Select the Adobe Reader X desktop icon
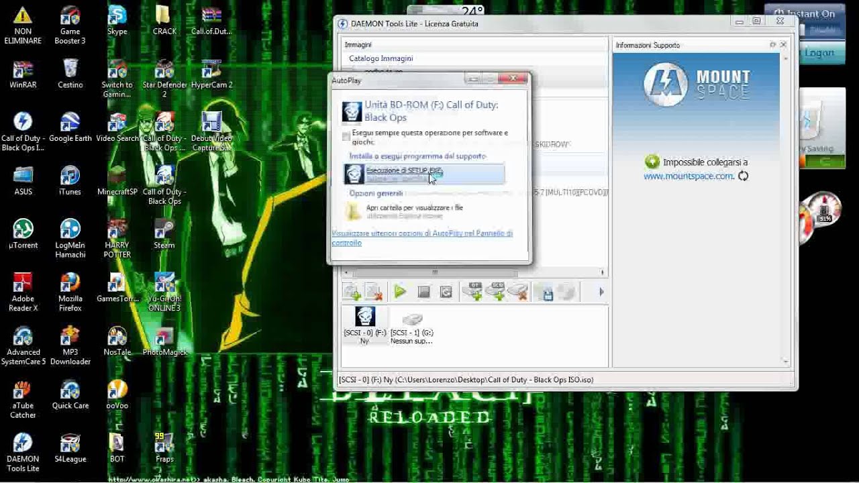Image resolution: width=859 pixels, height=483 pixels. pos(23,292)
